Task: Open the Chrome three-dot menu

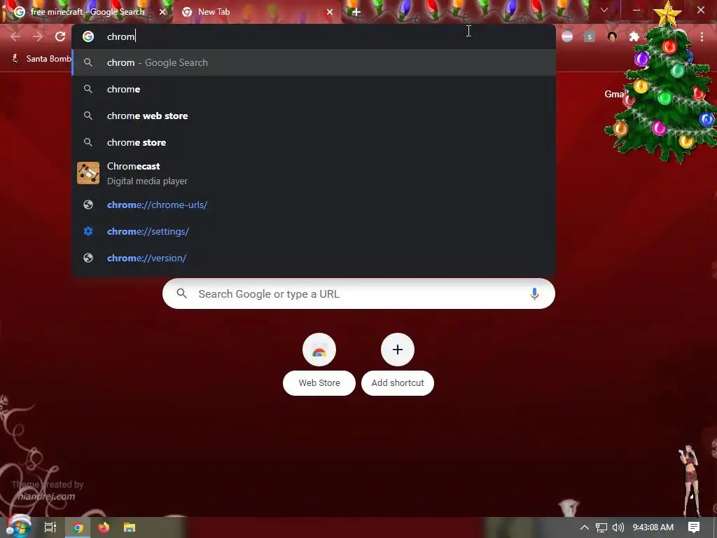Action: [x=702, y=36]
